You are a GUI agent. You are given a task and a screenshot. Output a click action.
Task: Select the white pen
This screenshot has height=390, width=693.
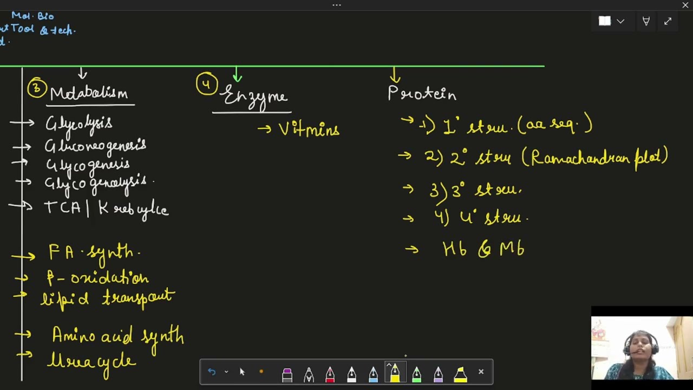point(352,374)
